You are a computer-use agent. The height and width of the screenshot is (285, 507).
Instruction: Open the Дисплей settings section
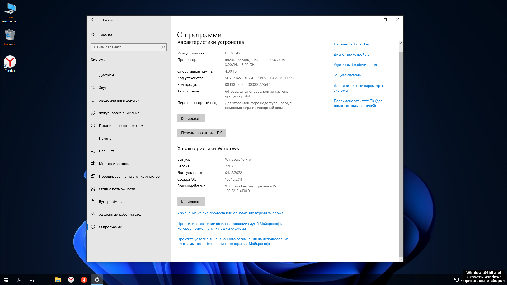click(x=106, y=75)
